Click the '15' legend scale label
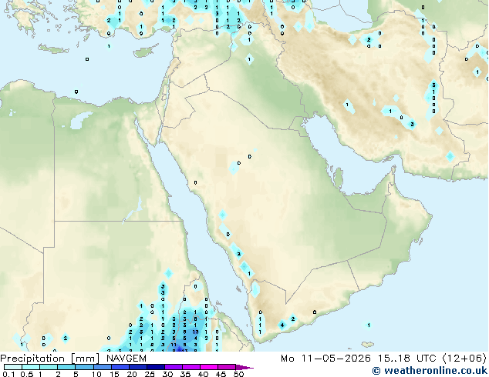489x377 pixels. coord(114,374)
